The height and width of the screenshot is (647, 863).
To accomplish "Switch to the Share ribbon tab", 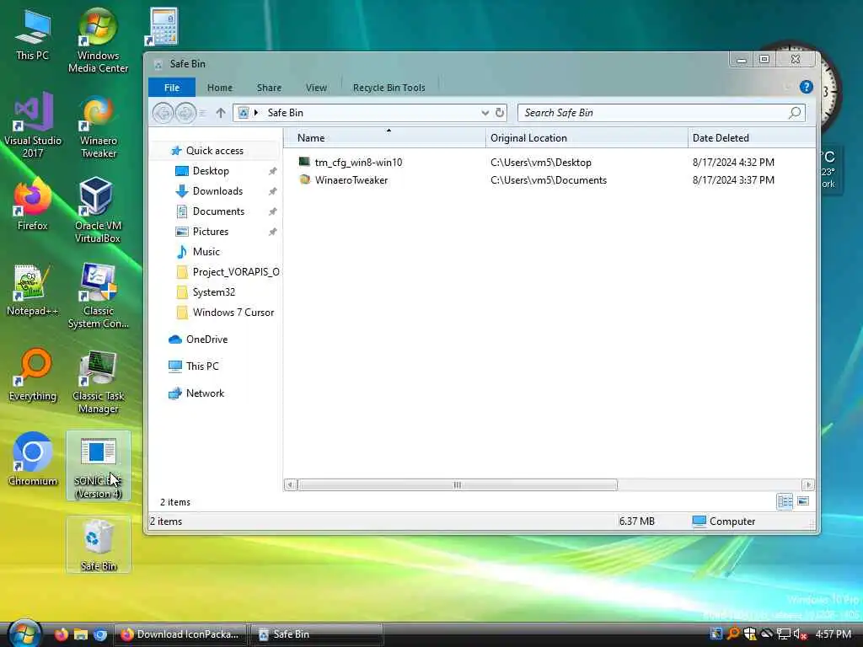I will (269, 88).
